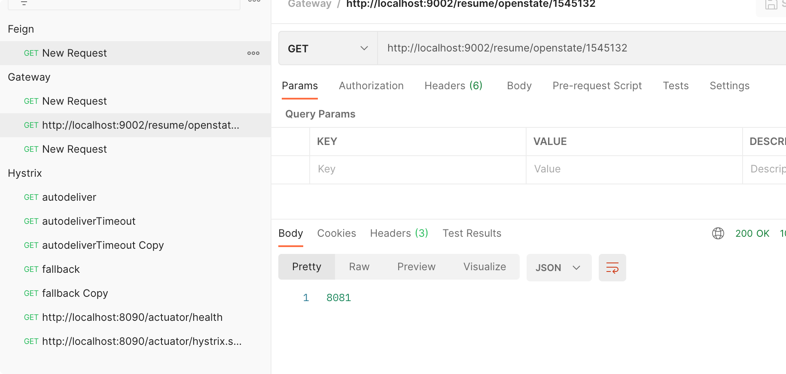Click the collection filter icon in sidebar search

tap(24, 3)
